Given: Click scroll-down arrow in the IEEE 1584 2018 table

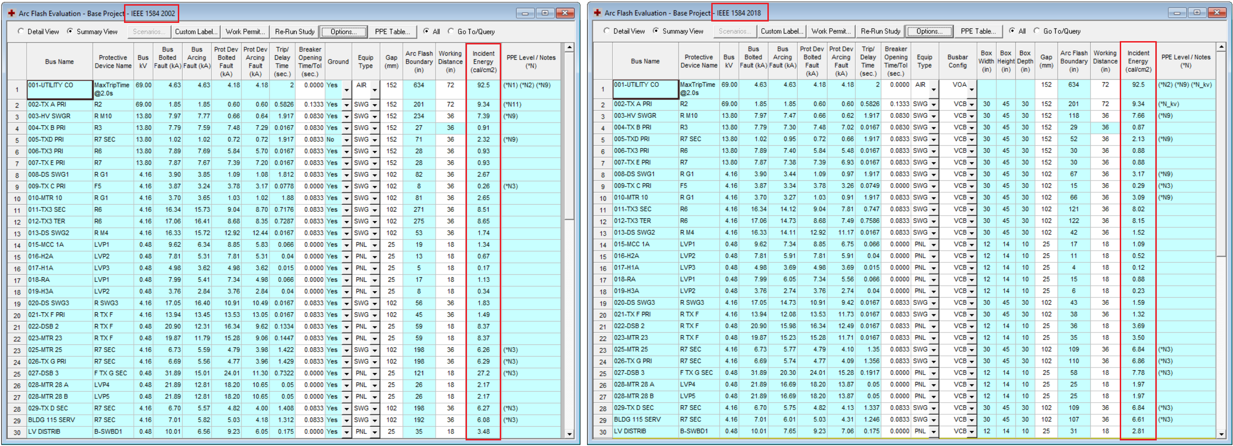Looking at the screenshot, I should (1221, 433).
